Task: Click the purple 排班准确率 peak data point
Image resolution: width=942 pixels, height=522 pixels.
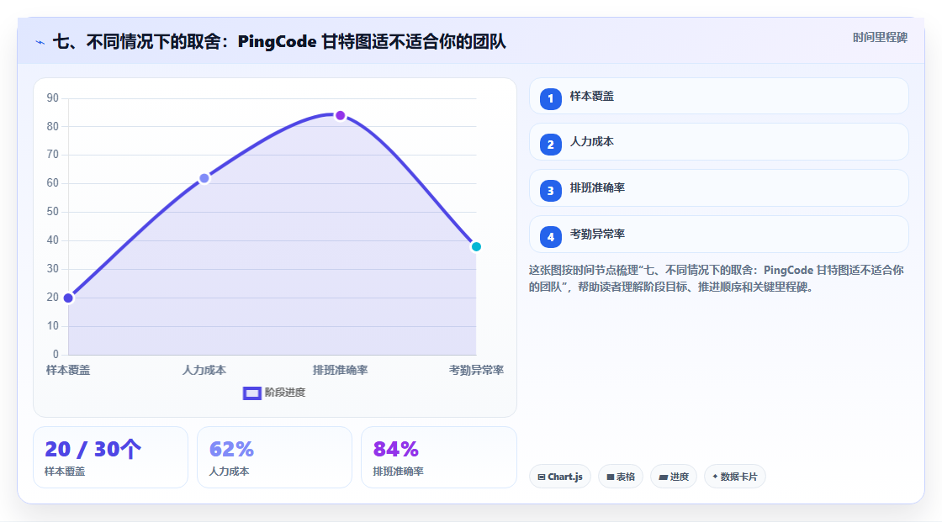Action: coord(341,115)
